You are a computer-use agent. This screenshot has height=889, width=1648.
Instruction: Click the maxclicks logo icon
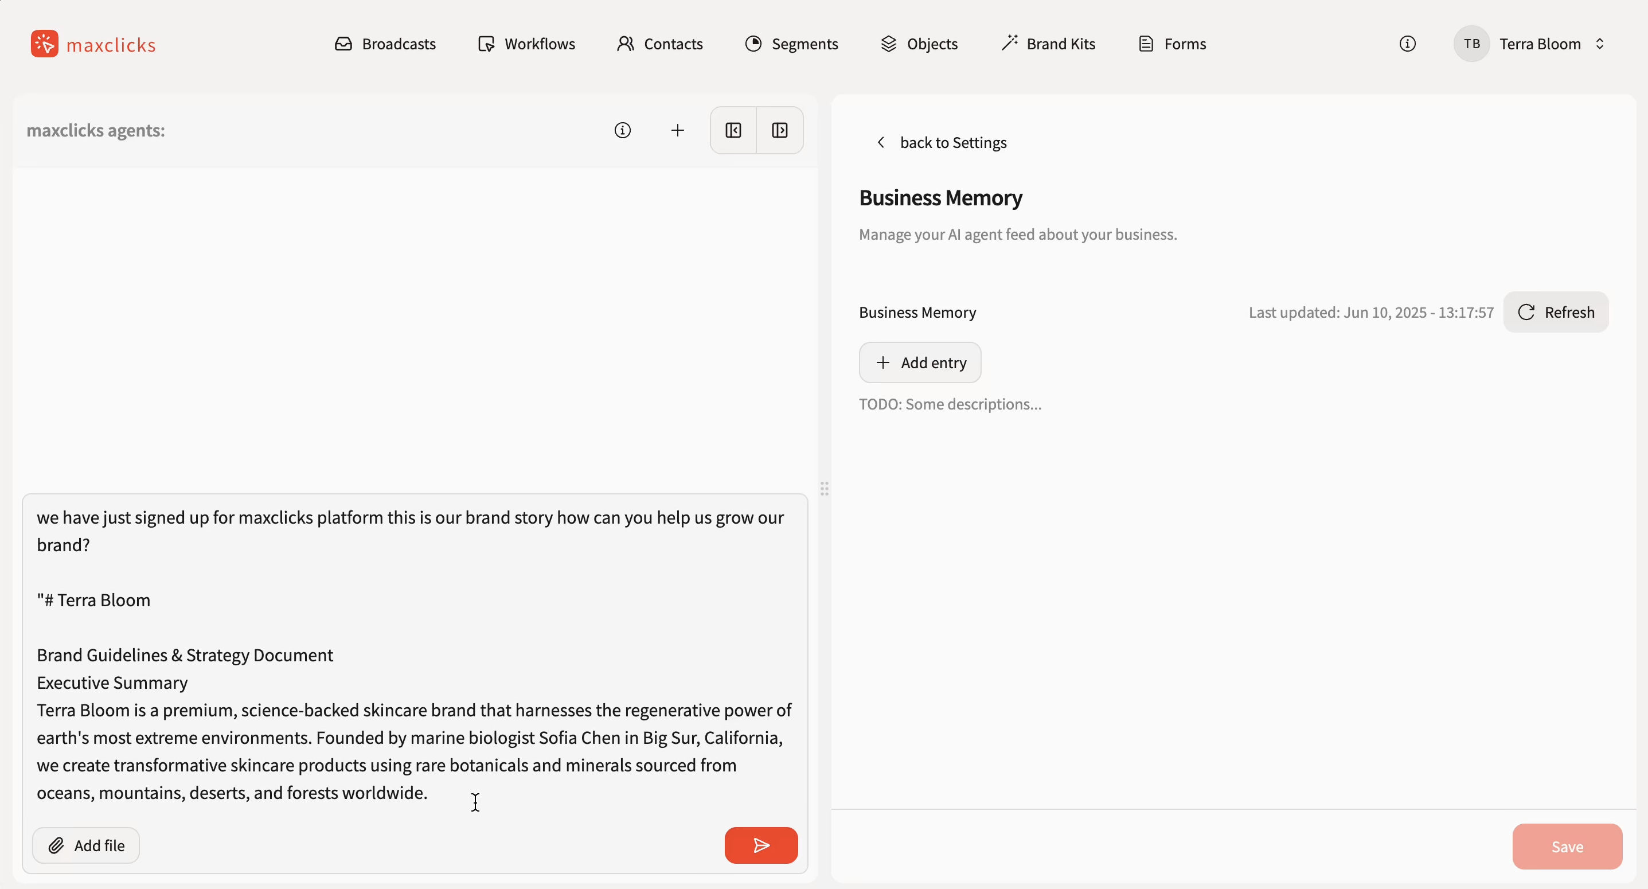44,44
